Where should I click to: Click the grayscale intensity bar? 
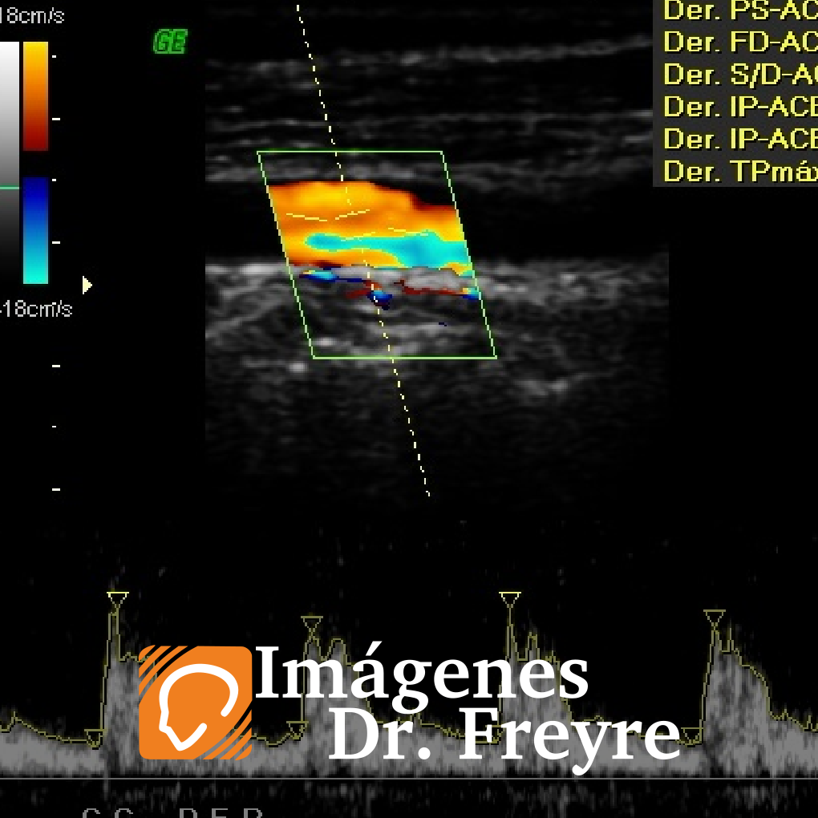[x=10, y=163]
